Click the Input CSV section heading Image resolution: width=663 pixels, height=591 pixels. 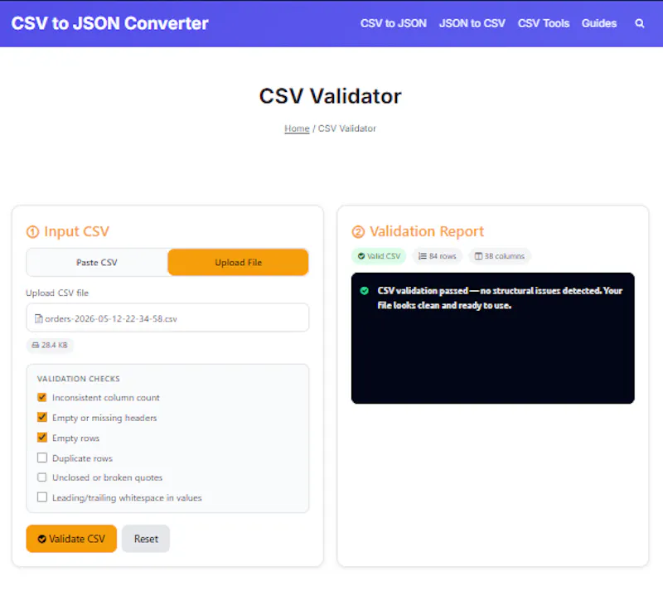[68, 231]
